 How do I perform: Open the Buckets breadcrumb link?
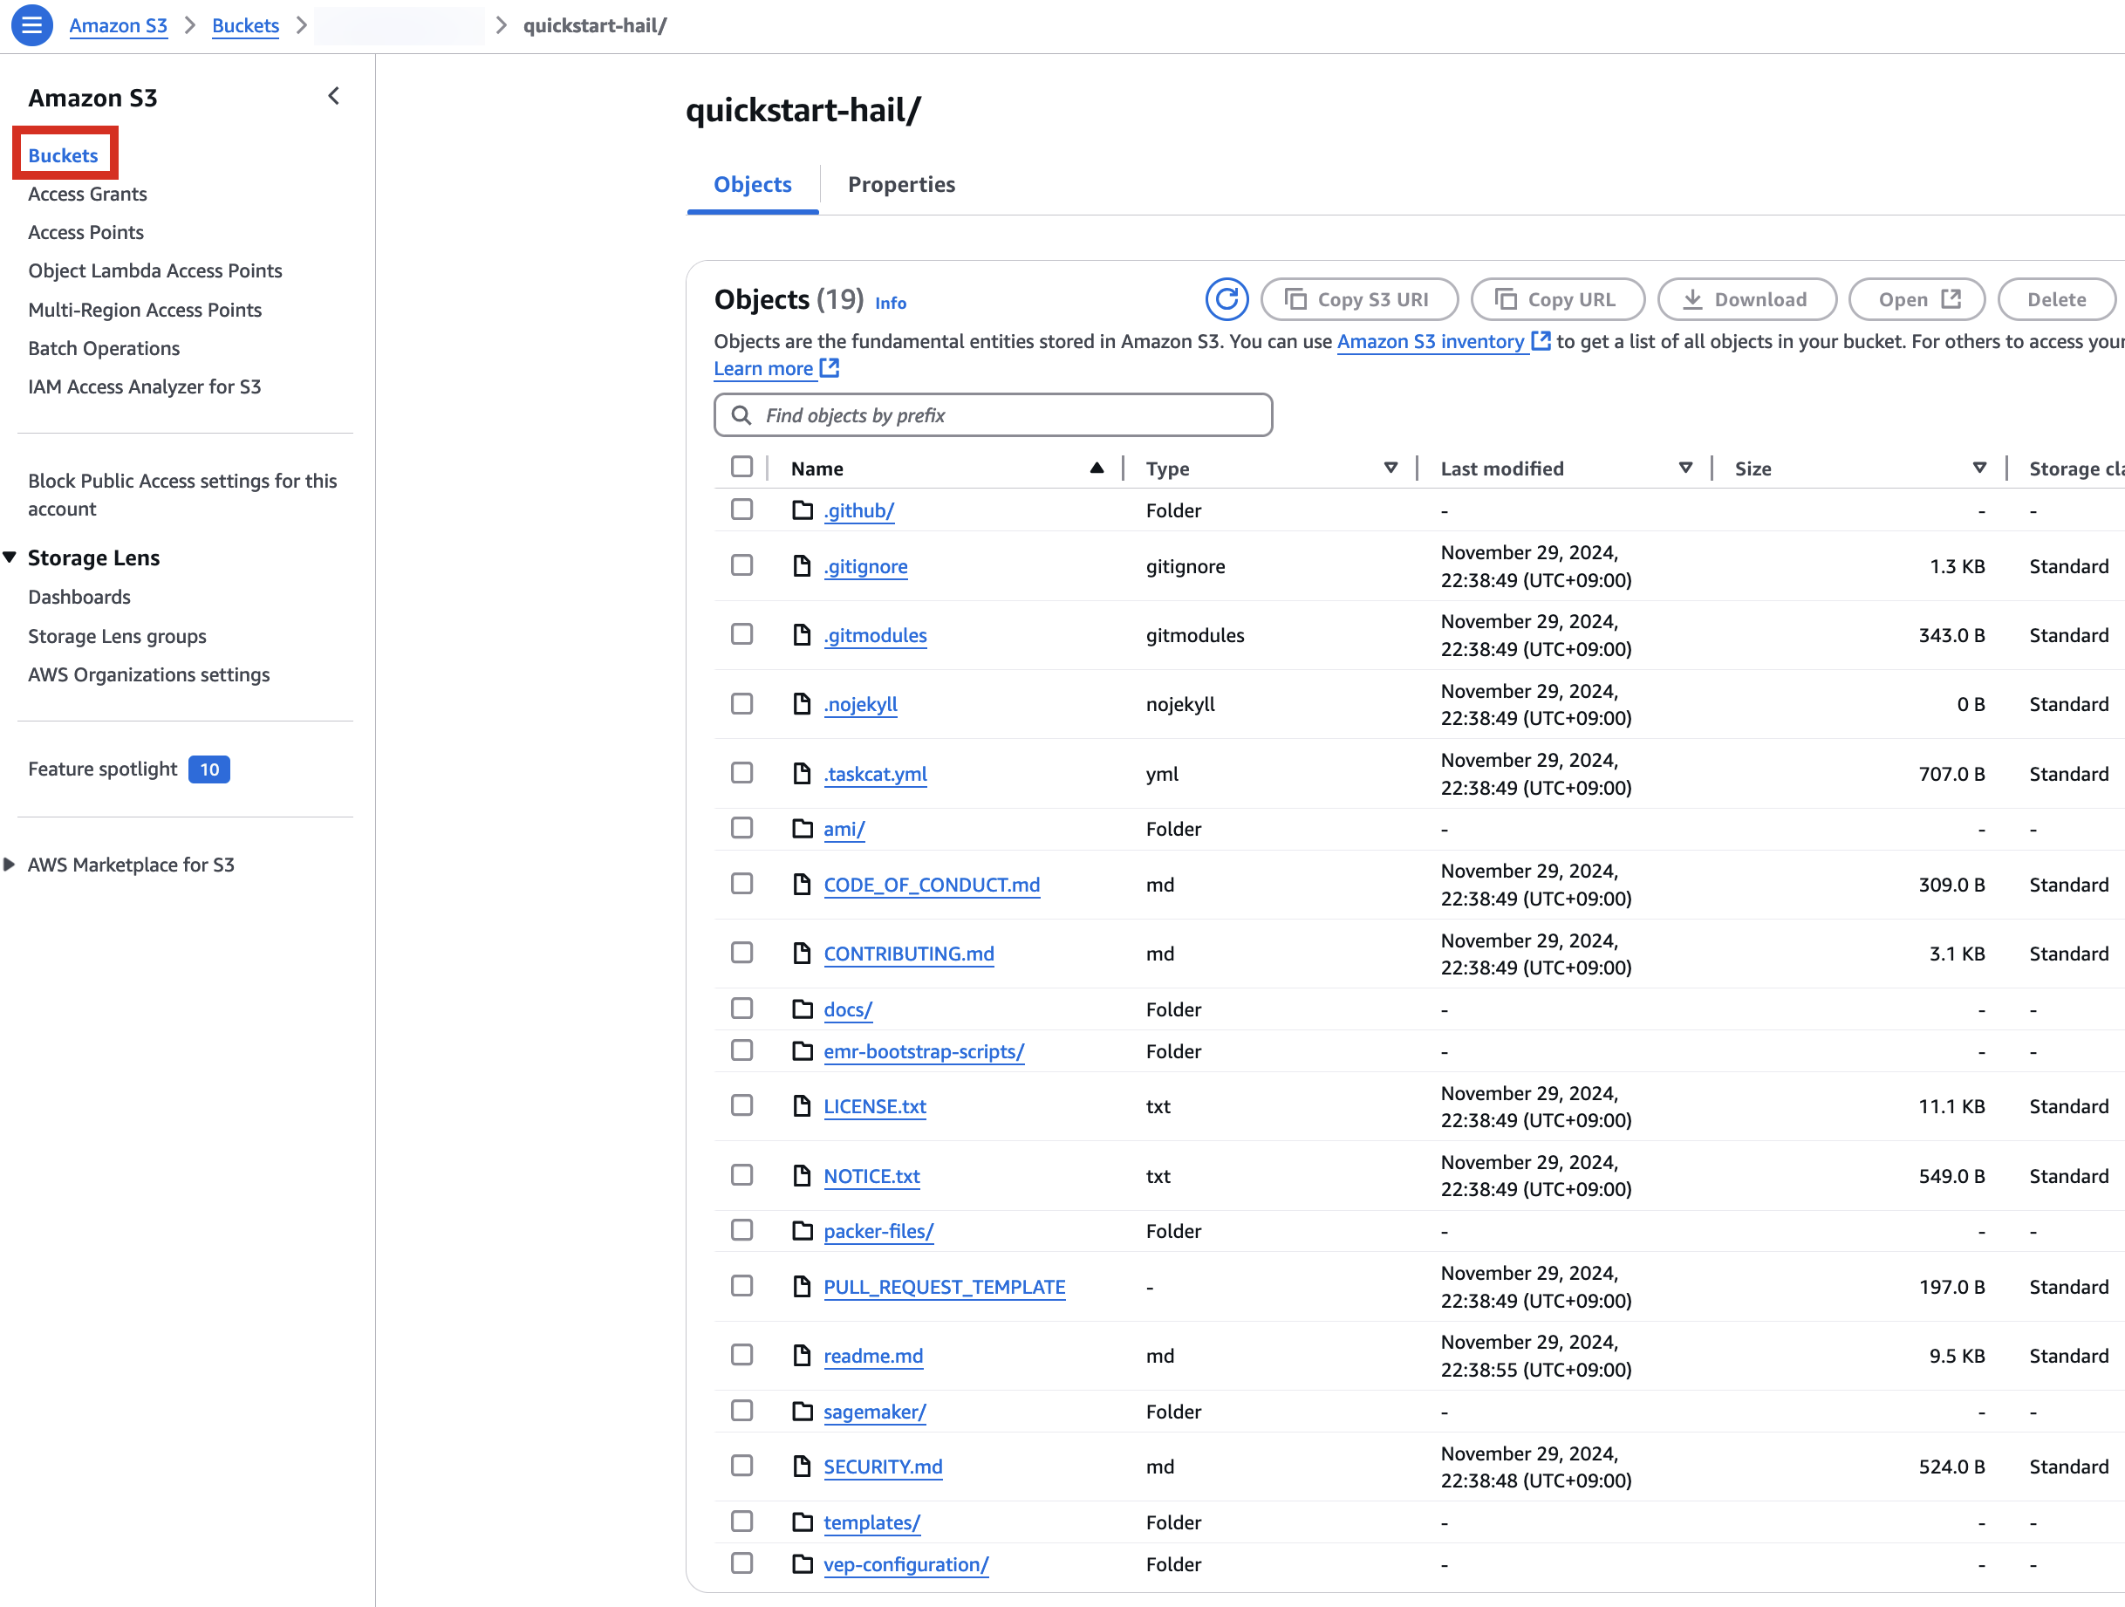(x=246, y=25)
